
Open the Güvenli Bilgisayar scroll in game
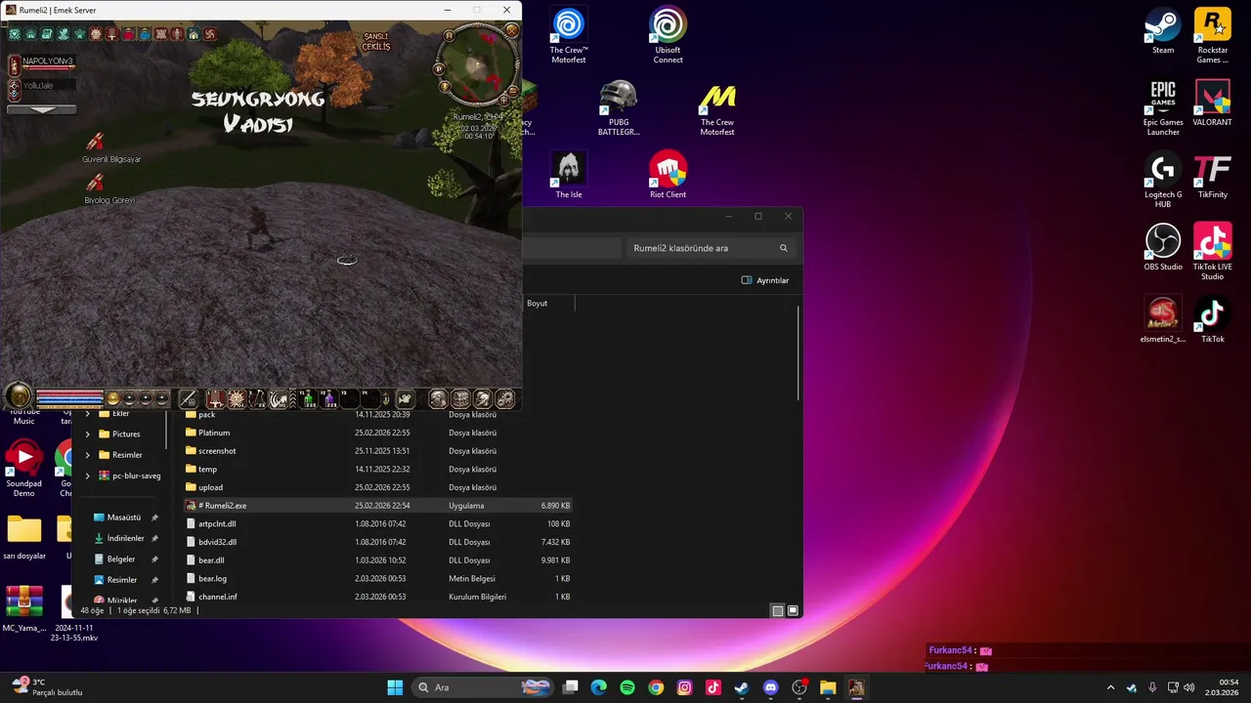(x=95, y=143)
